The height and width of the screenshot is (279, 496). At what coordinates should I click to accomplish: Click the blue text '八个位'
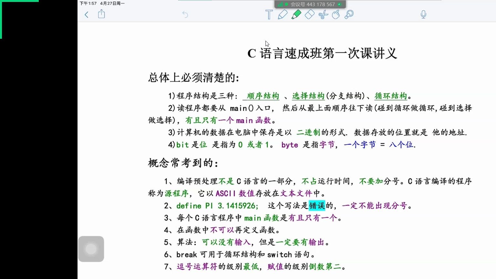click(x=401, y=145)
